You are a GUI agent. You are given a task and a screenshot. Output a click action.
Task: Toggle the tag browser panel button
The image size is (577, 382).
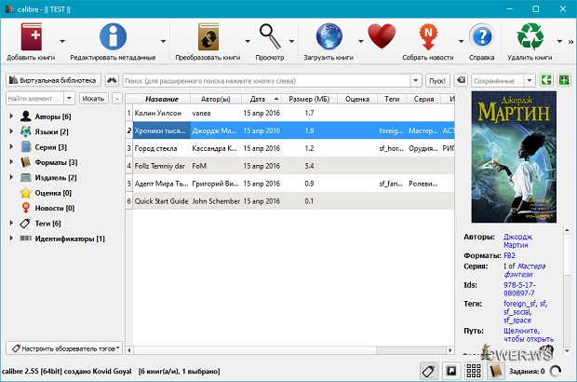[x=429, y=370]
